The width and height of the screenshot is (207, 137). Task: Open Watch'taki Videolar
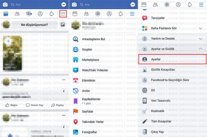point(103,70)
